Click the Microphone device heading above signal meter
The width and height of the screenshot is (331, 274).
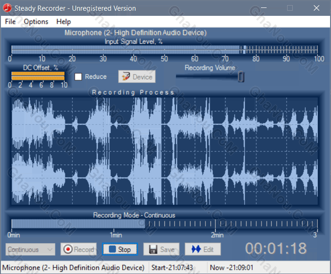[135, 33]
